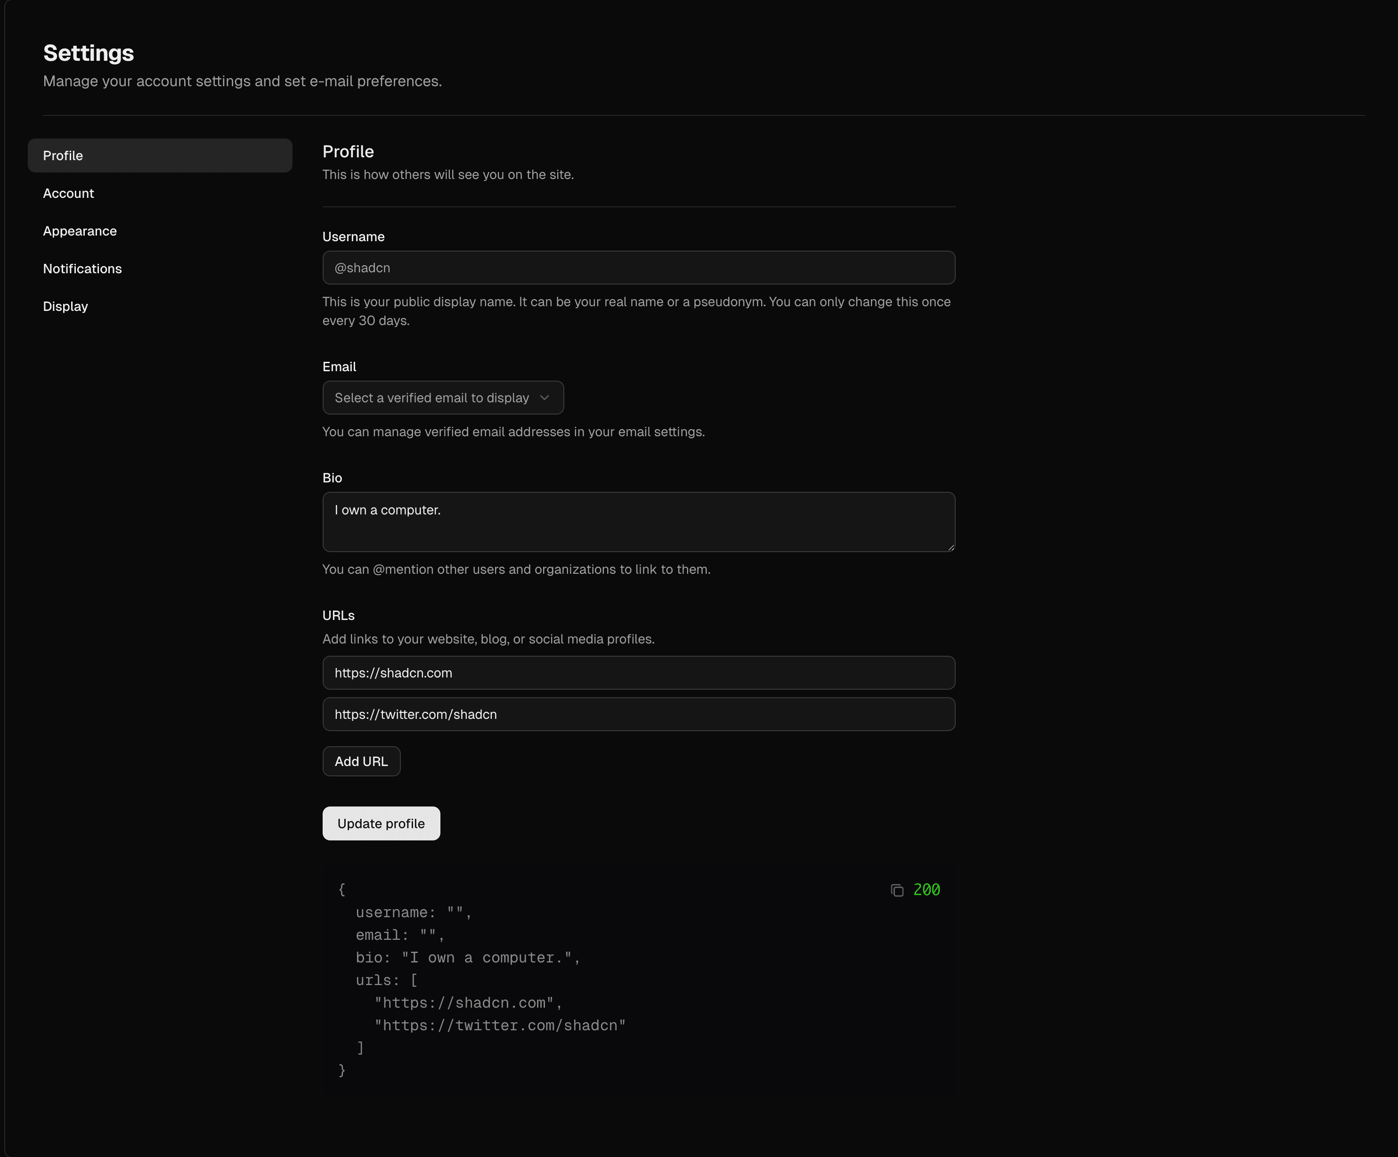Grab the Bio textarea resize handle
The image size is (1398, 1157).
[x=951, y=547]
